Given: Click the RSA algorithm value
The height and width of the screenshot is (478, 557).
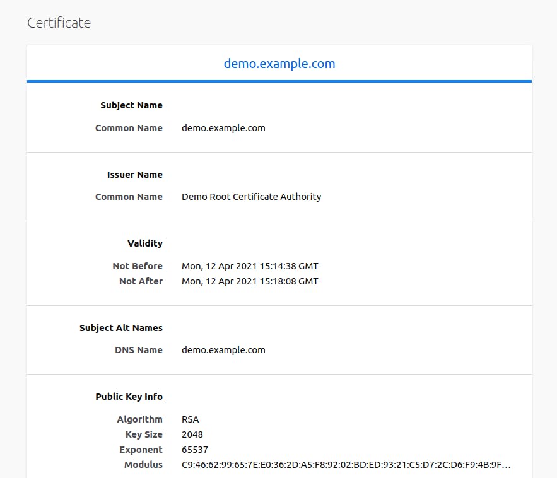Looking at the screenshot, I should click(190, 419).
